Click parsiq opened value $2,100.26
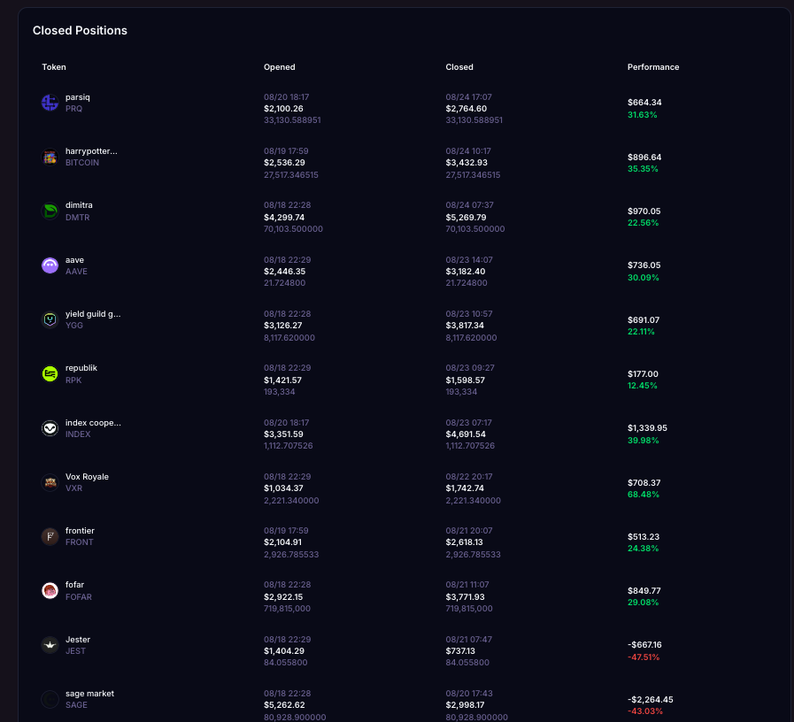Screen dimensions: 794x722 pos(283,108)
